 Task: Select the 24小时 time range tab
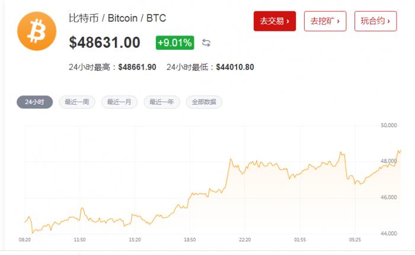34,102
